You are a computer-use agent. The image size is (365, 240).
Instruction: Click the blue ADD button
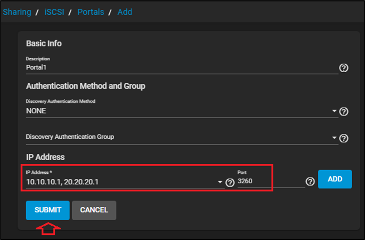click(335, 179)
